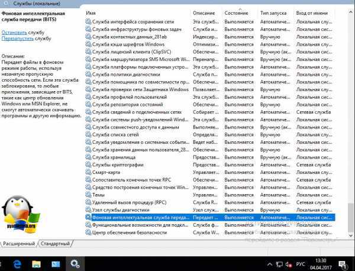
Task: Click the РУС language indicator
Action: tap(301, 264)
